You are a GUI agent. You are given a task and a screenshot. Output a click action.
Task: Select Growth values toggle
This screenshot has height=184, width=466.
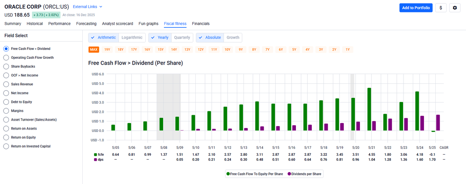click(233, 37)
